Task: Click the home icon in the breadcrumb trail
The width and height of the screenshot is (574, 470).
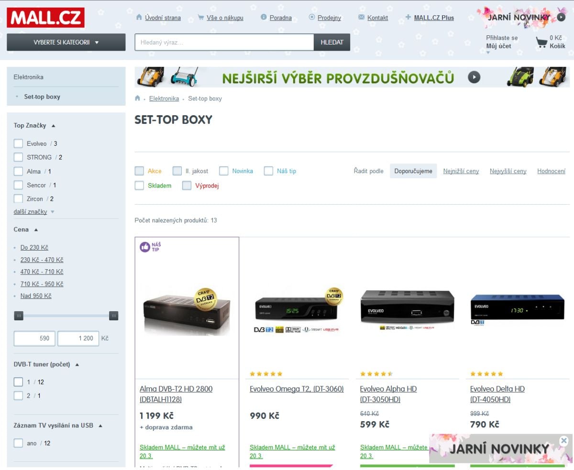Action: tap(137, 98)
